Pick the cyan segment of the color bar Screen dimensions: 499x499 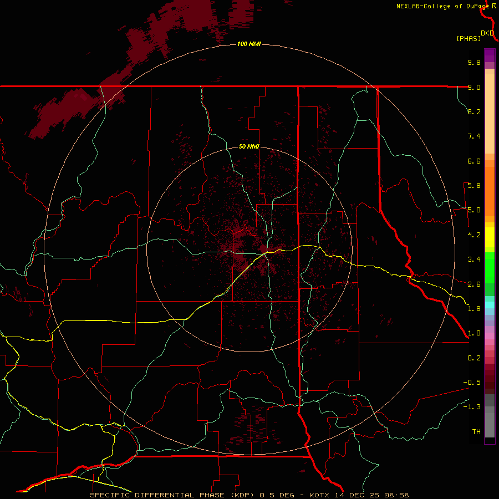[x=490, y=305]
